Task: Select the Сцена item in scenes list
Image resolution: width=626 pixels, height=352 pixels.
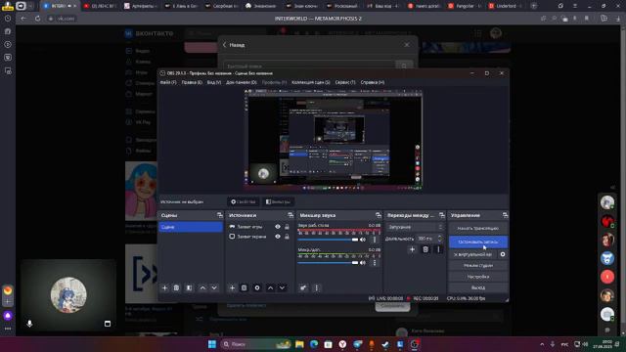Action: 191,227
